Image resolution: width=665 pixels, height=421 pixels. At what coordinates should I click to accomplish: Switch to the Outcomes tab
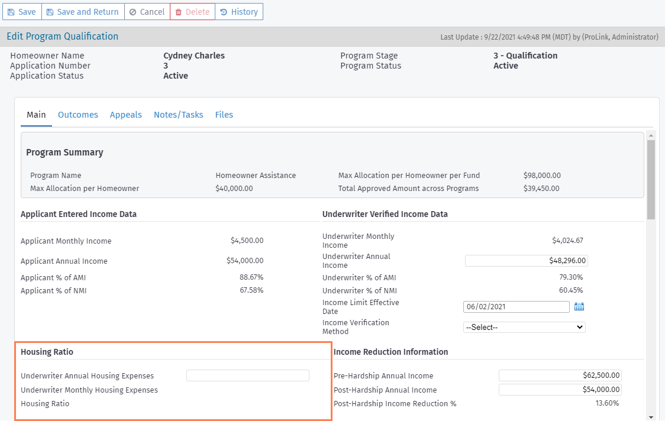(78, 115)
